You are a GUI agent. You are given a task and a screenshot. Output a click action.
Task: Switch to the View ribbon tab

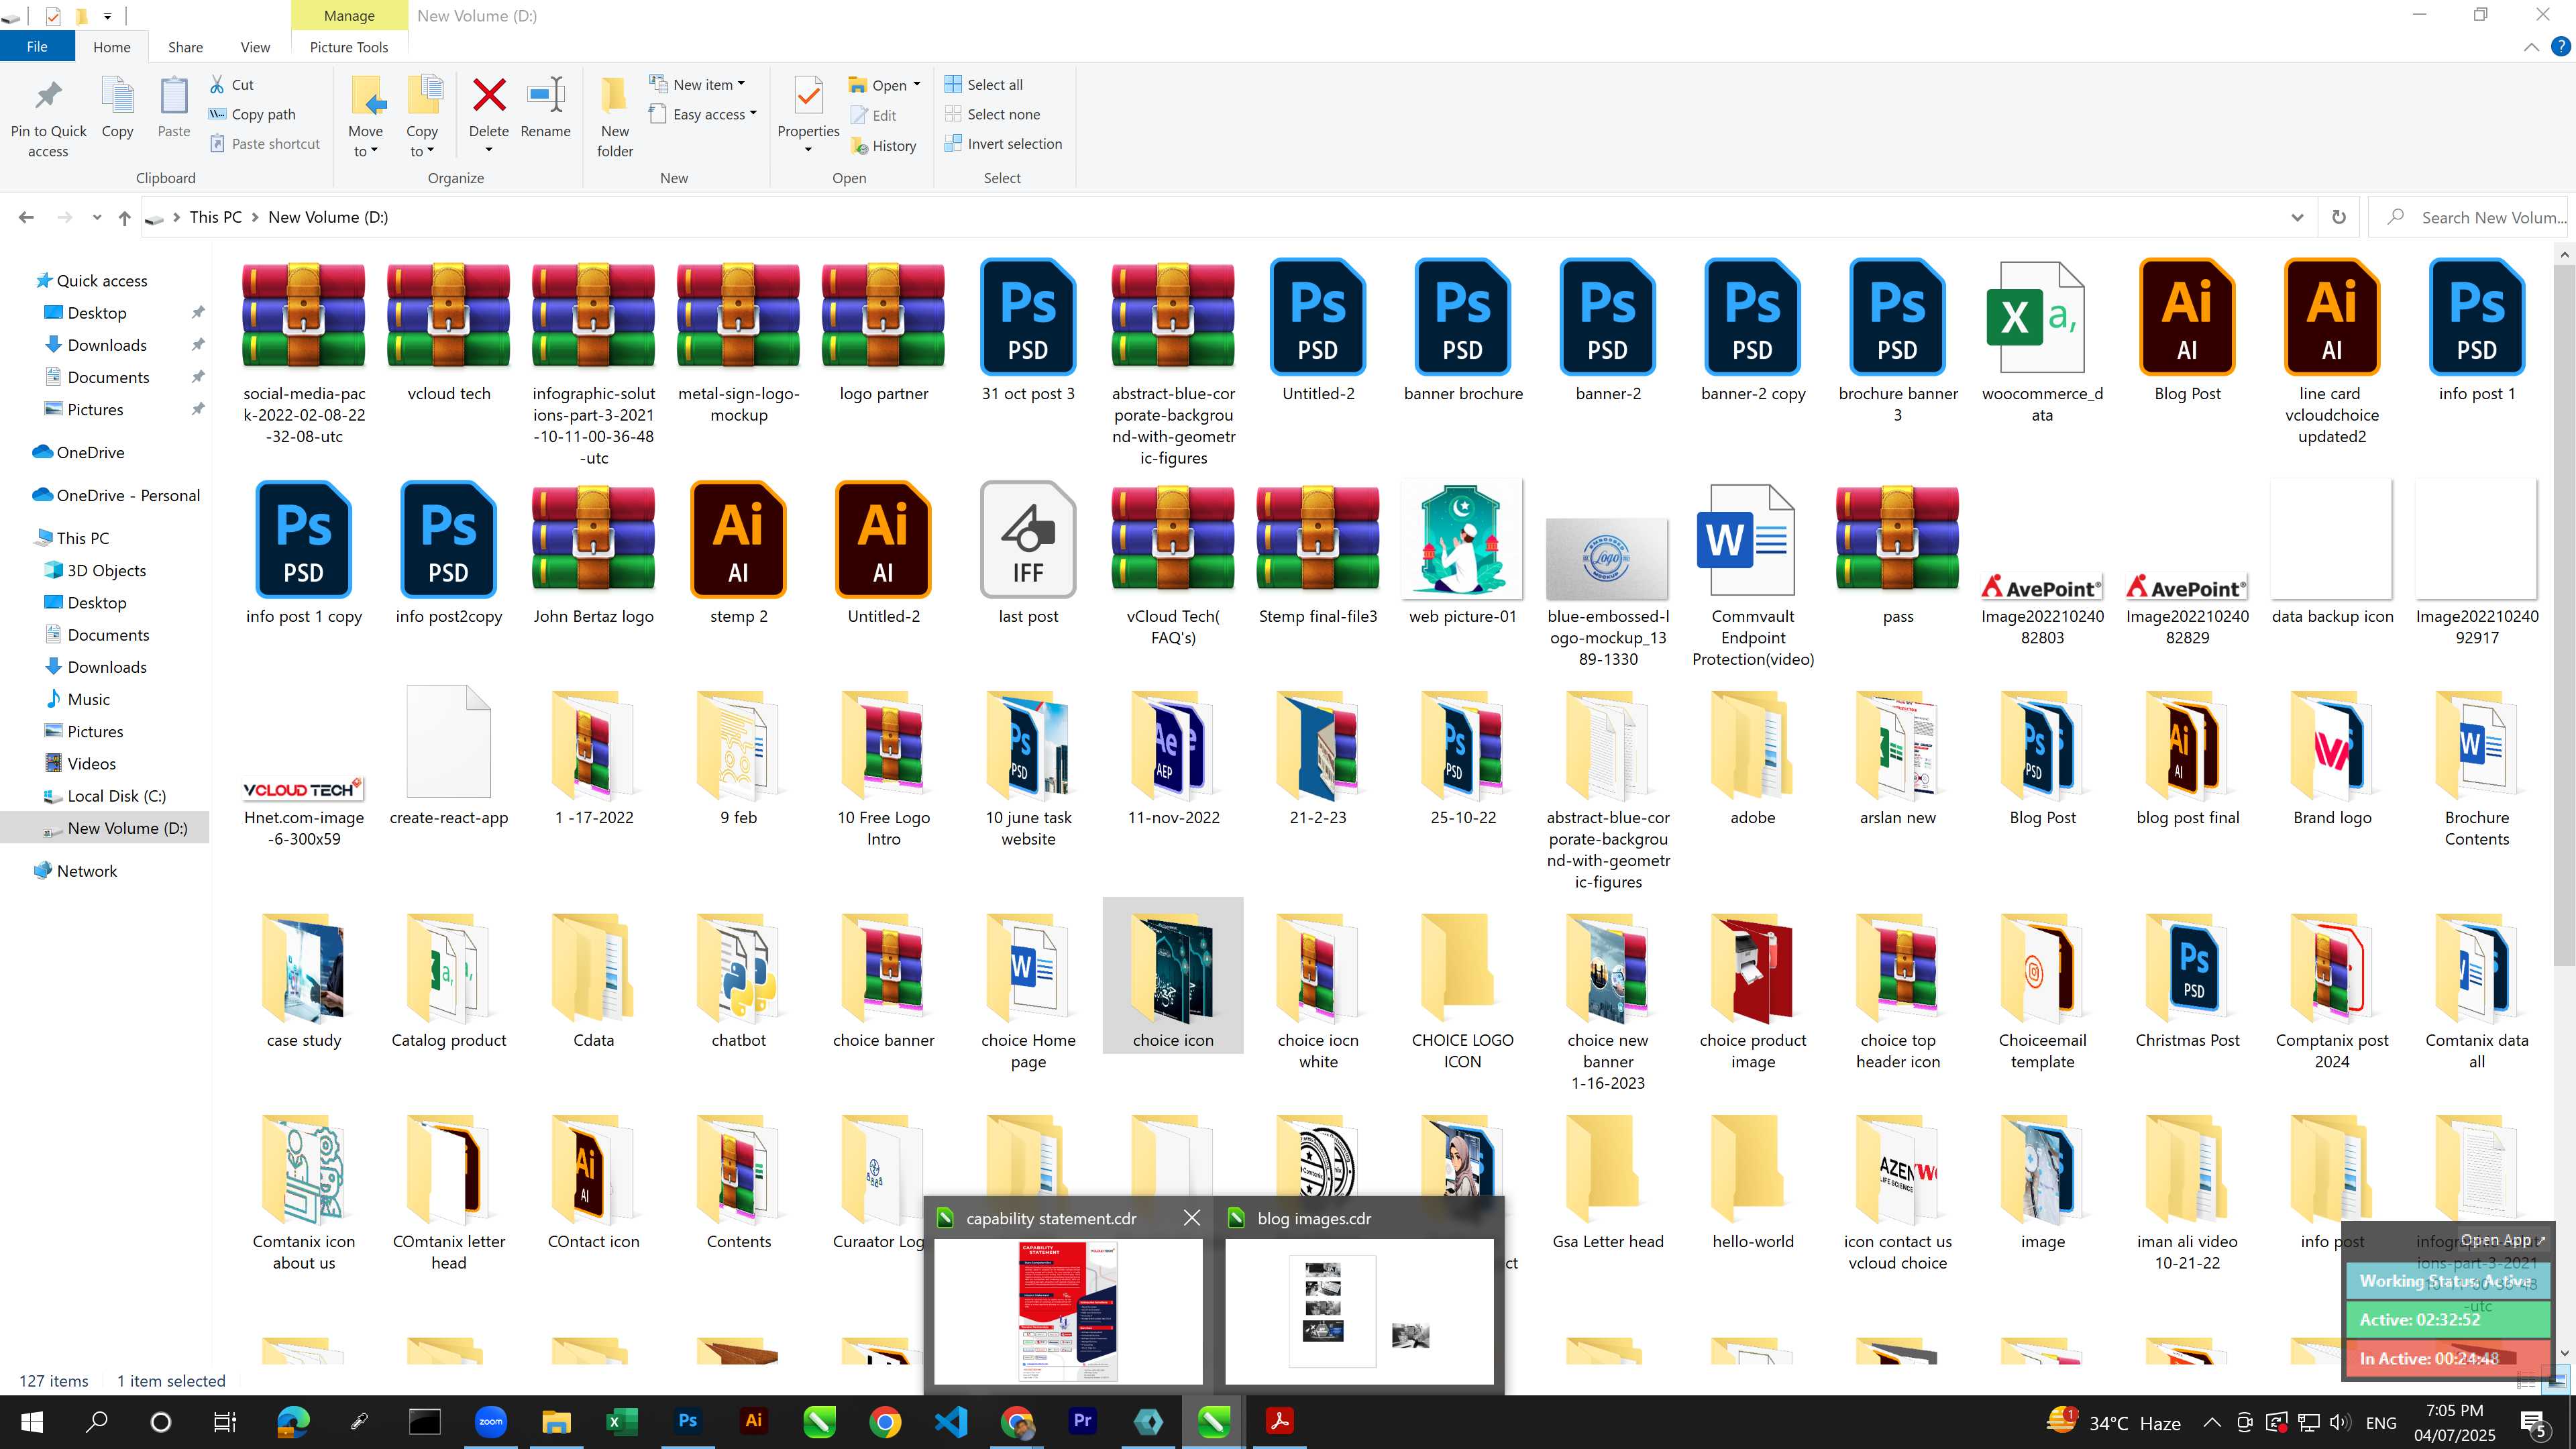point(255,47)
